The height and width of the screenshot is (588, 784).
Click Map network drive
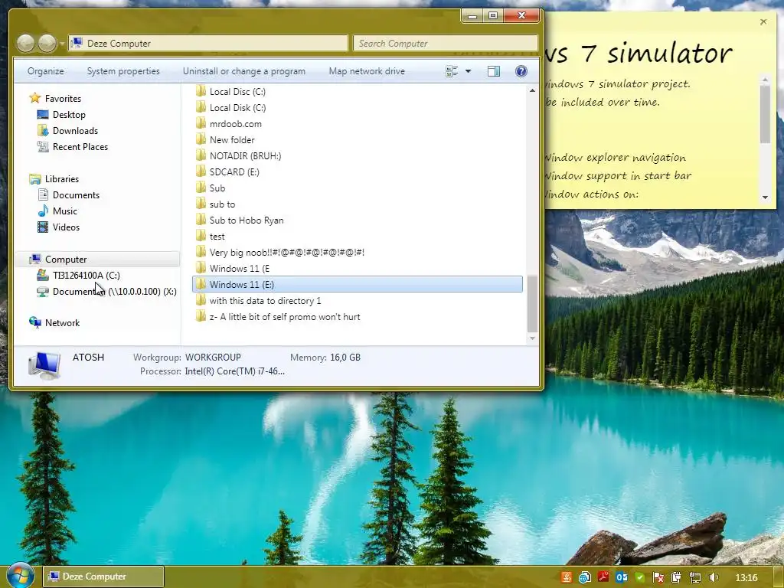[367, 71]
